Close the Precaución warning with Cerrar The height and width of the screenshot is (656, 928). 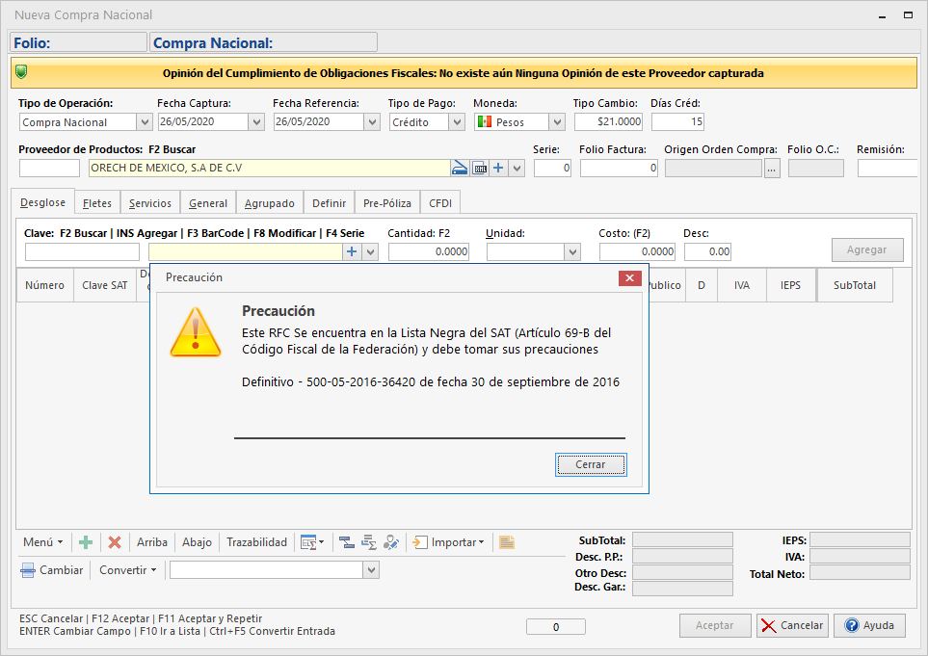pos(591,464)
